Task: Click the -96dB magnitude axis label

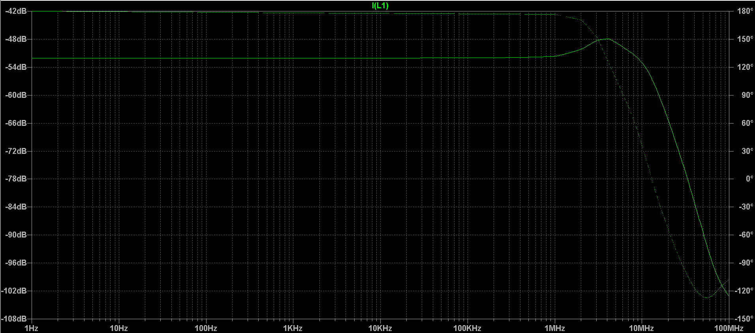Action: click(16, 263)
